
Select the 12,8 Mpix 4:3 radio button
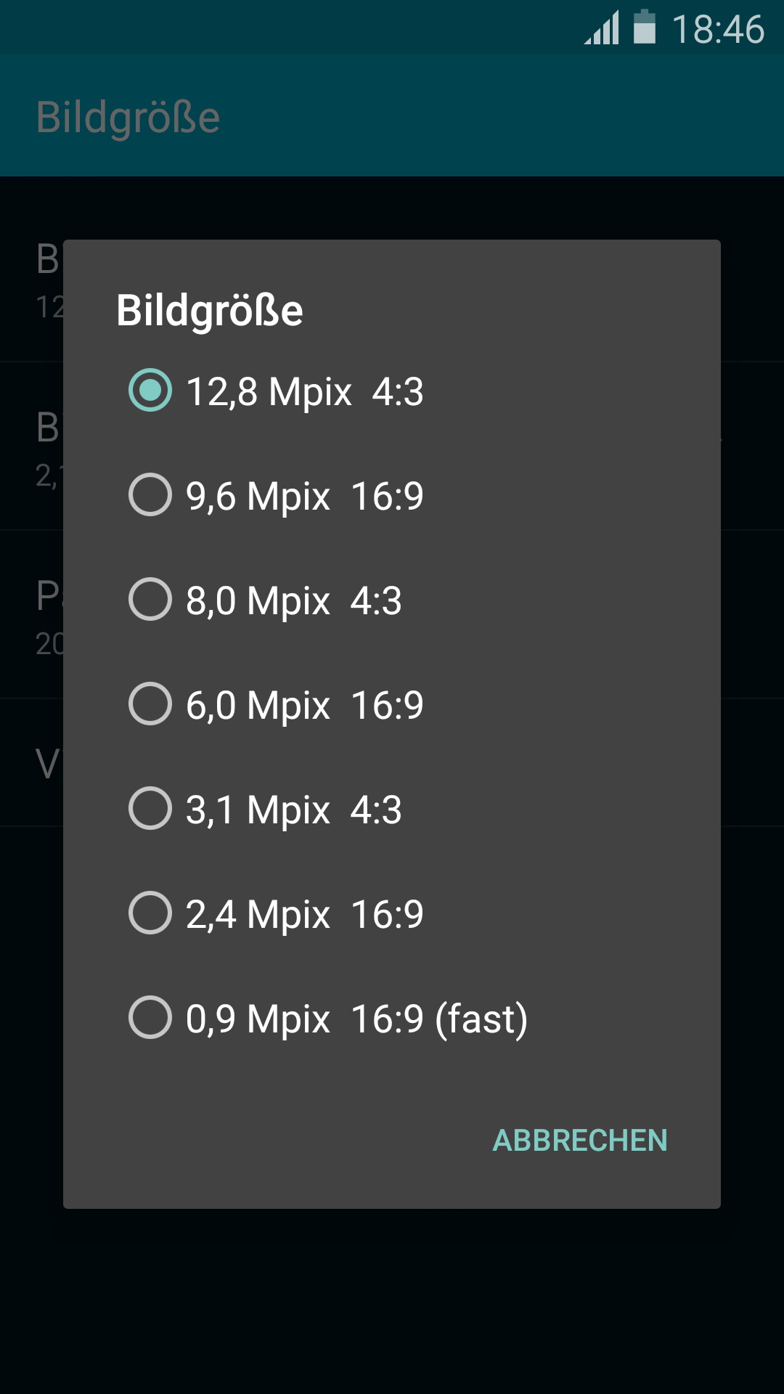coord(150,391)
